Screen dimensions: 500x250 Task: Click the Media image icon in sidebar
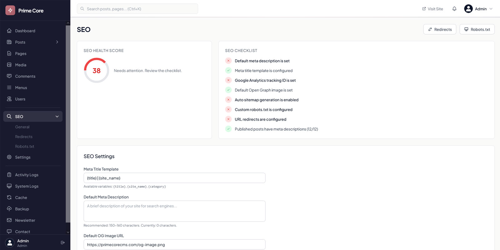click(x=9, y=65)
